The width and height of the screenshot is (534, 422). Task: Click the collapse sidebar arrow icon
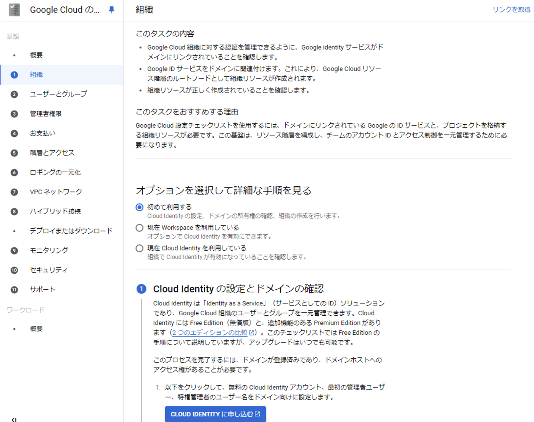[x=14, y=419]
